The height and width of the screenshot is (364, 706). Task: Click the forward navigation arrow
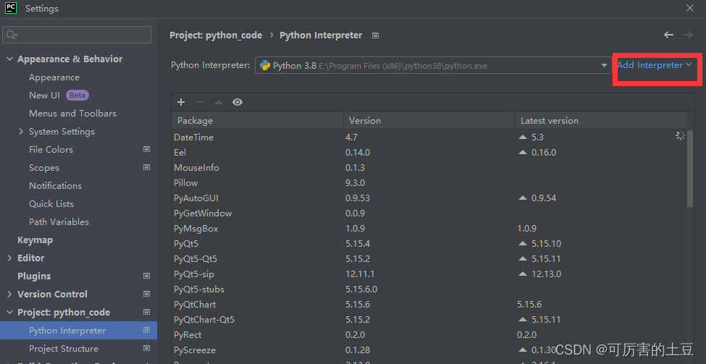click(x=688, y=35)
